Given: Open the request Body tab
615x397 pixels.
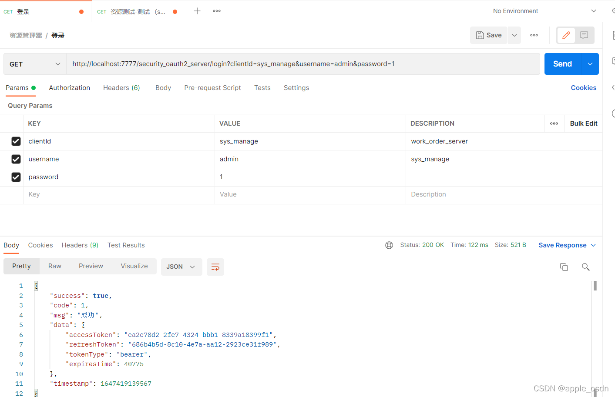Looking at the screenshot, I should pos(163,88).
